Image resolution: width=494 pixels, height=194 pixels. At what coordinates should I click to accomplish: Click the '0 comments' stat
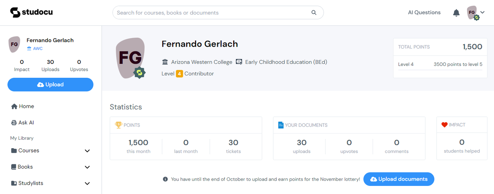(x=397, y=146)
